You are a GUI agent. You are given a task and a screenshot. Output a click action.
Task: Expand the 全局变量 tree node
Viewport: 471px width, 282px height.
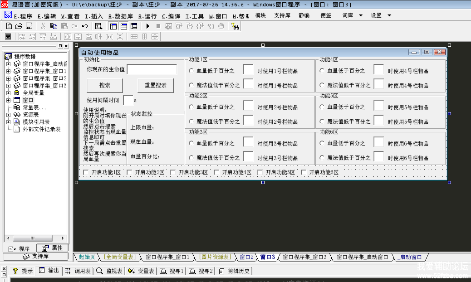(x=8, y=93)
